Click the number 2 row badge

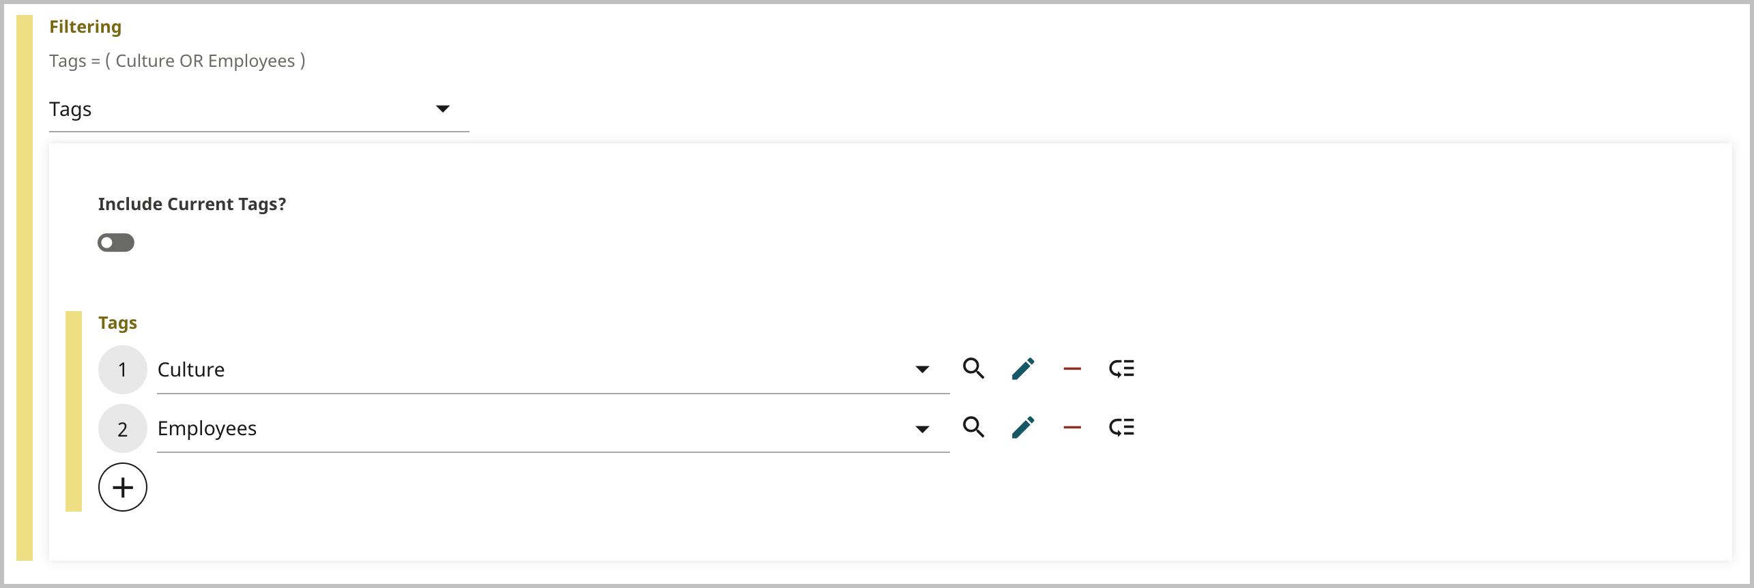pos(123,428)
